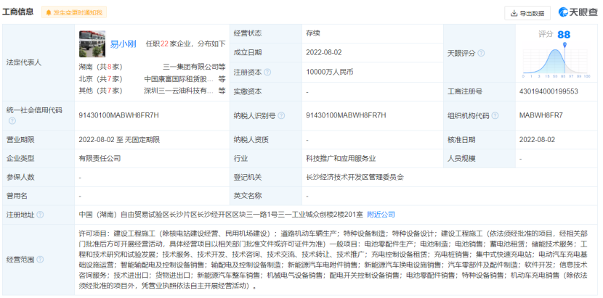Click organization code MABWH8FR7
603x298 pixels.
tap(541, 115)
